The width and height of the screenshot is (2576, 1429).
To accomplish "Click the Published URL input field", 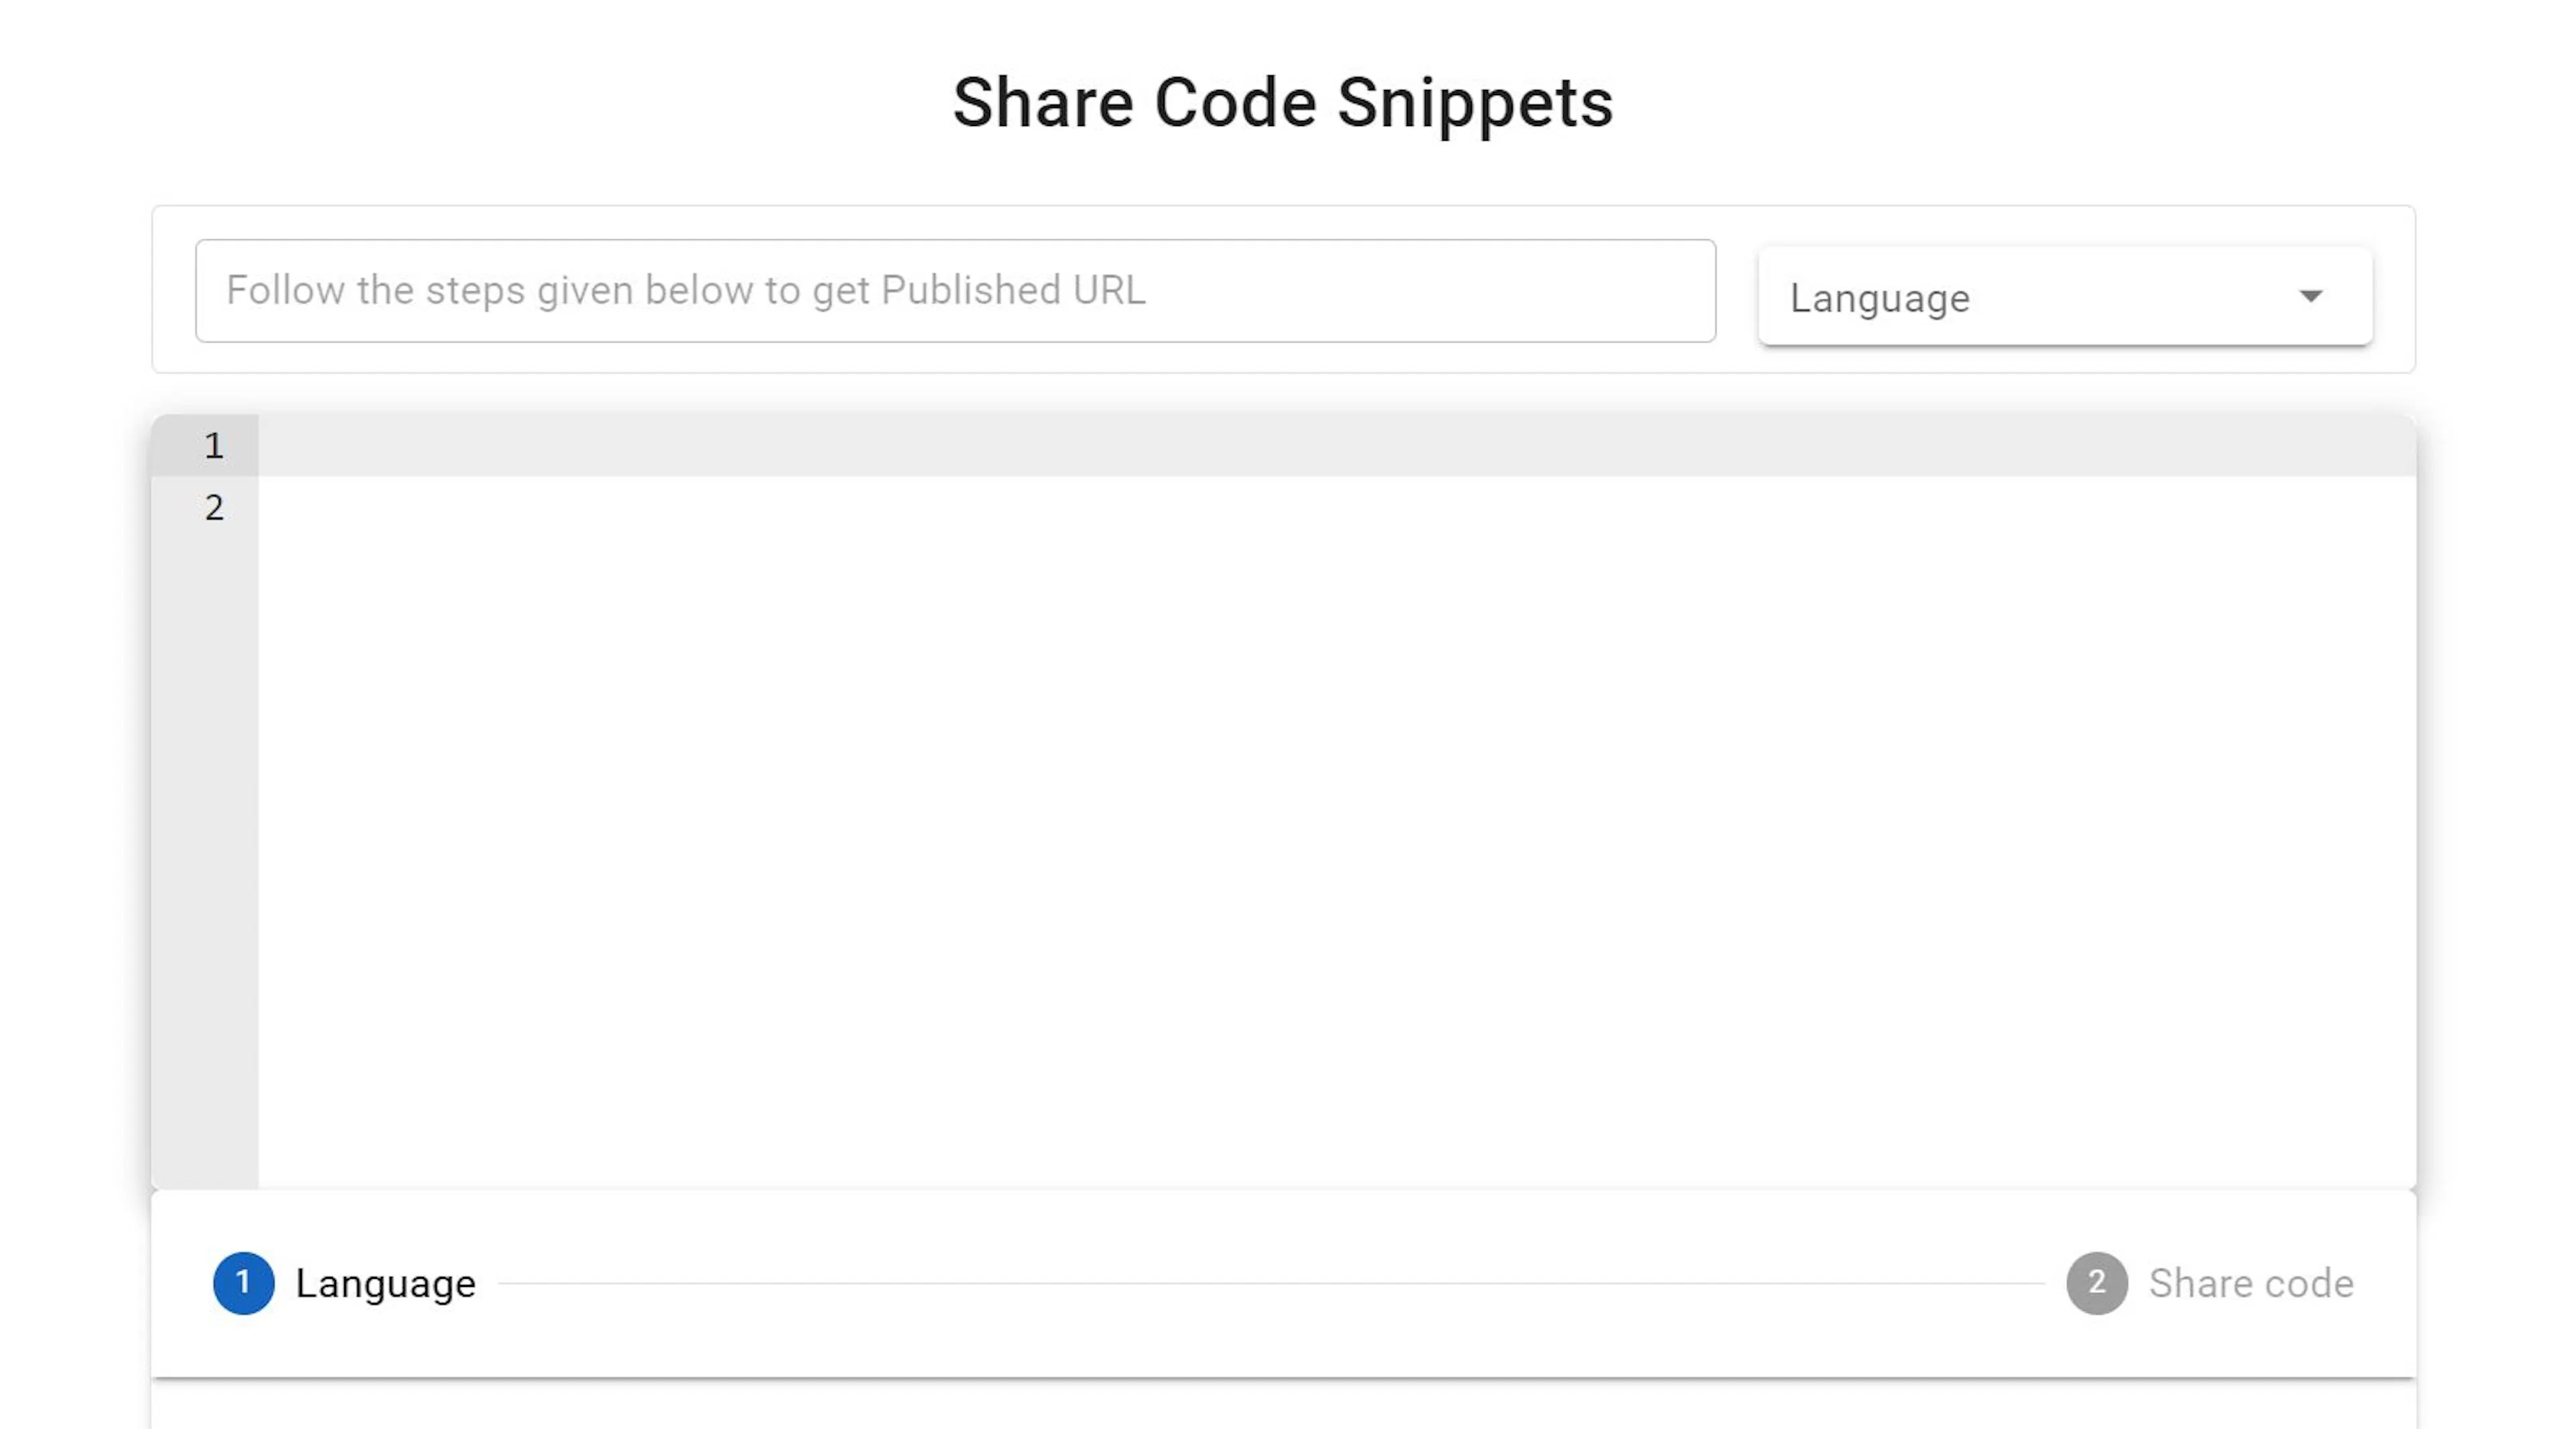I will click(955, 291).
